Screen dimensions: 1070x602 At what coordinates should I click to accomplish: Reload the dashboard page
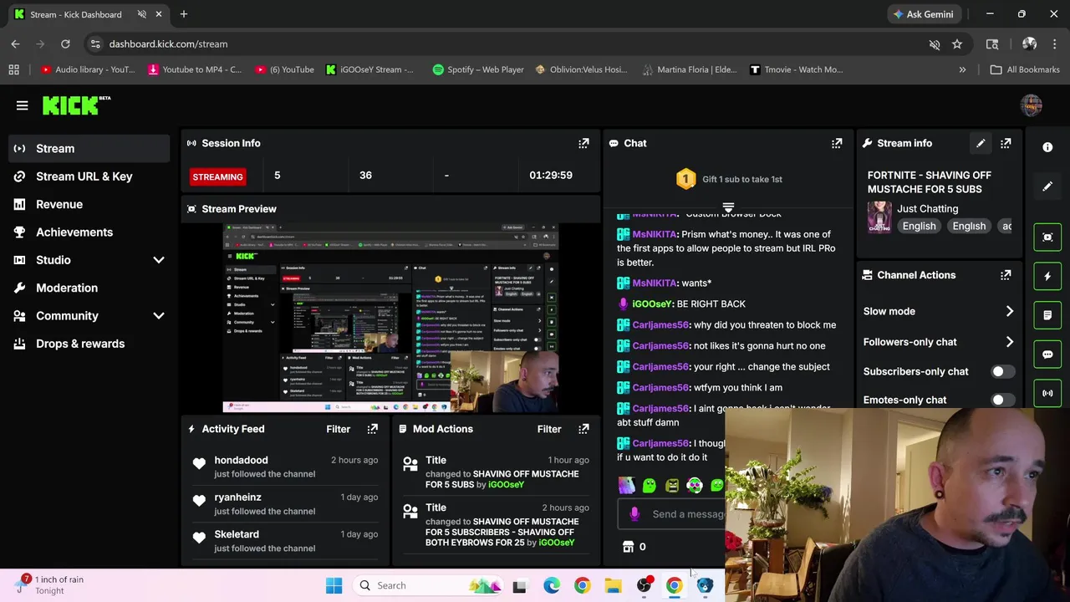tap(65, 44)
